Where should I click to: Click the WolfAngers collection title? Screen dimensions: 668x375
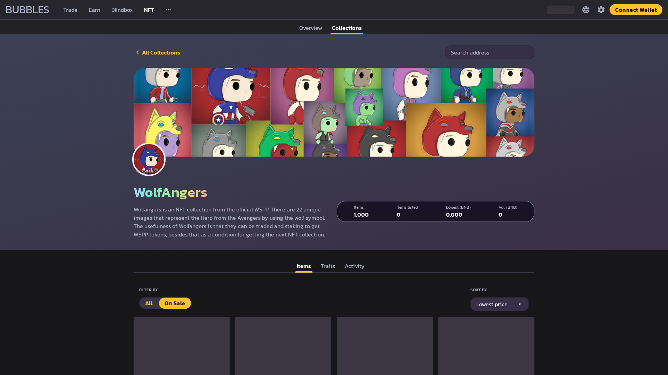click(170, 192)
